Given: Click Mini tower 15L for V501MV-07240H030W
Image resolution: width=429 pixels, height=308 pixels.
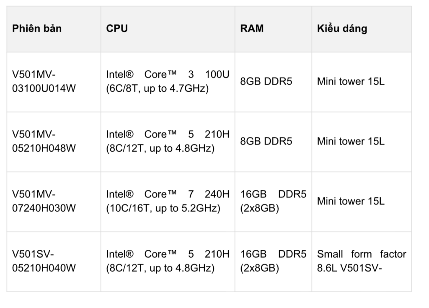Looking at the screenshot, I should point(350,202).
